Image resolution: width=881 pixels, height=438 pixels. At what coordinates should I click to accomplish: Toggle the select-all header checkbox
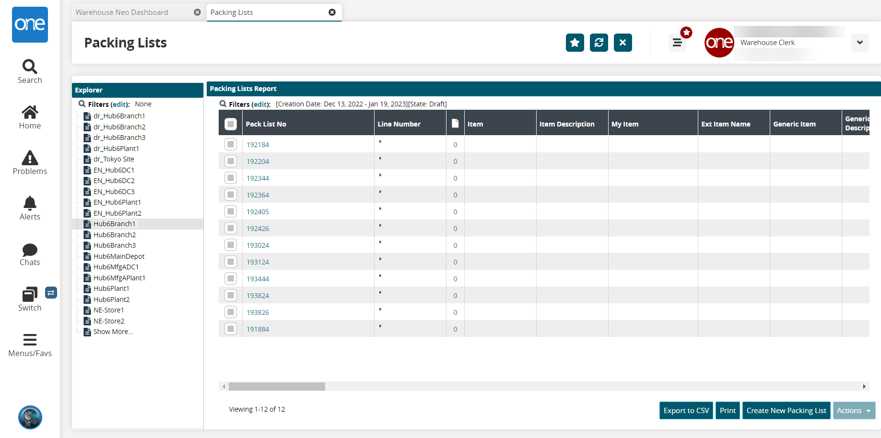click(x=231, y=124)
